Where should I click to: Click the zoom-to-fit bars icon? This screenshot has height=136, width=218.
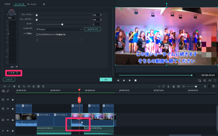pos(209,86)
